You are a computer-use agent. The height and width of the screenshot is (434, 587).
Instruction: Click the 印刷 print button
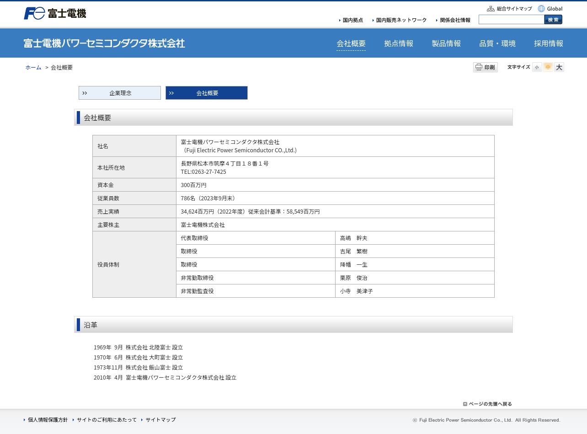click(x=486, y=67)
